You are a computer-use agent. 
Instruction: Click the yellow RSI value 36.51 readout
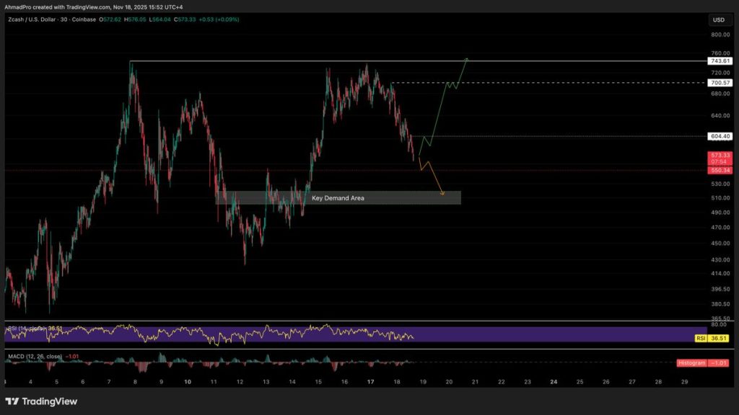click(x=718, y=336)
